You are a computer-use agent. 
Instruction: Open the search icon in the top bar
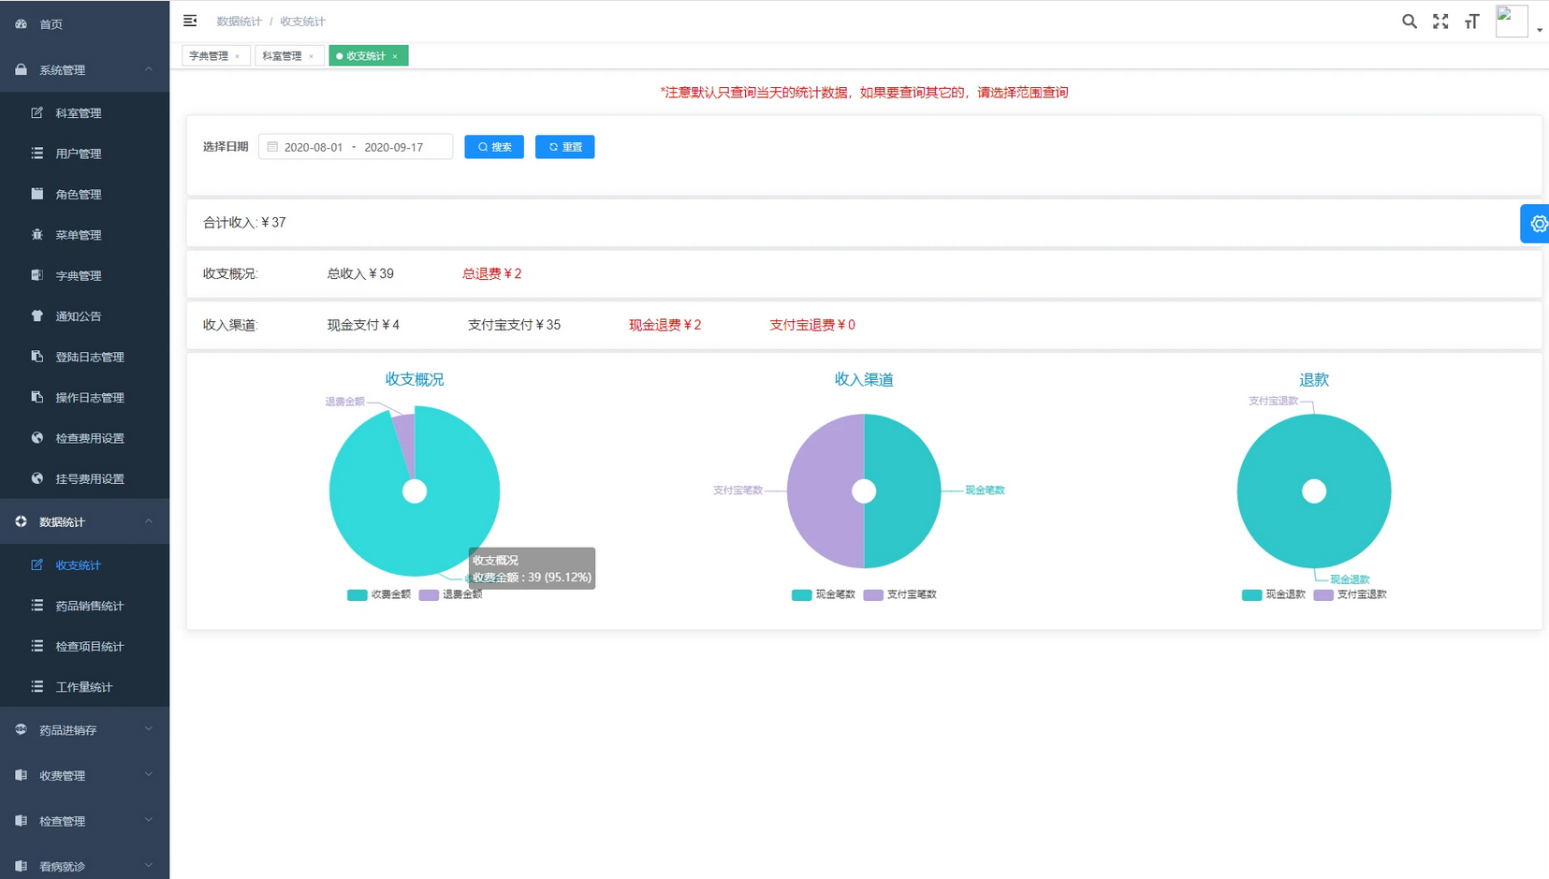(x=1409, y=22)
